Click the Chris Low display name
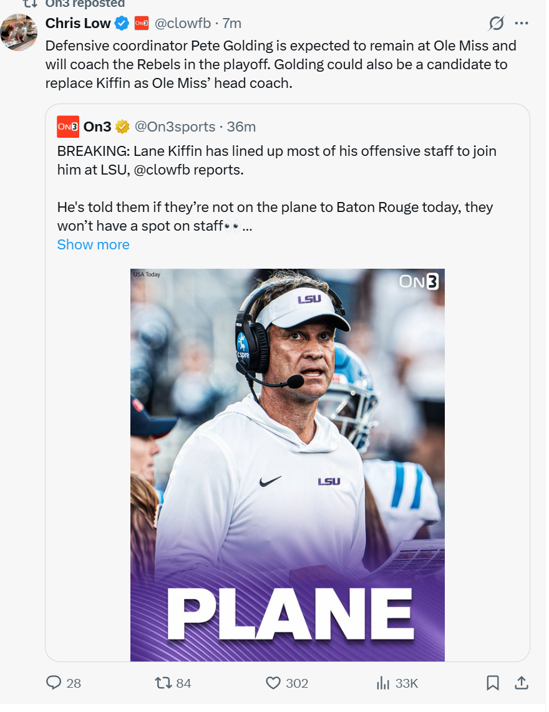Viewport: 549px width, 712px height. (x=78, y=24)
